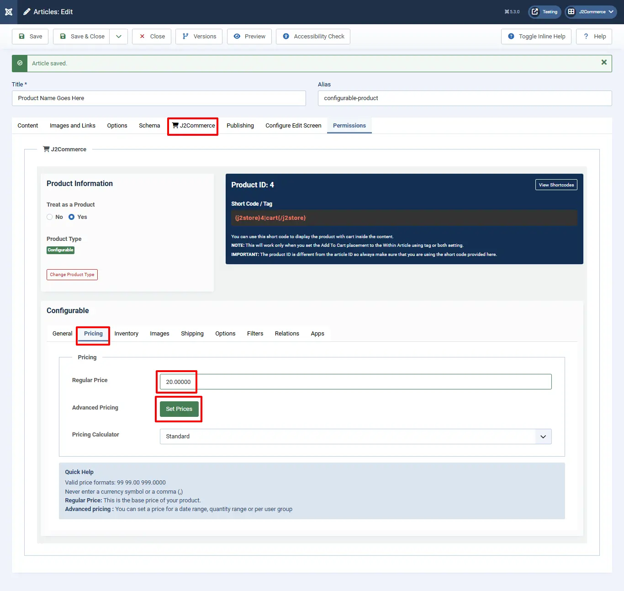Open the Apps tab
624x591 pixels.
pyautogui.click(x=317, y=334)
